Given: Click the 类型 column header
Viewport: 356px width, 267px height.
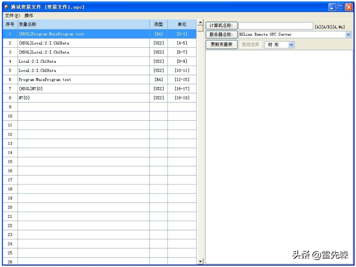Looking at the screenshot, I should point(159,25).
